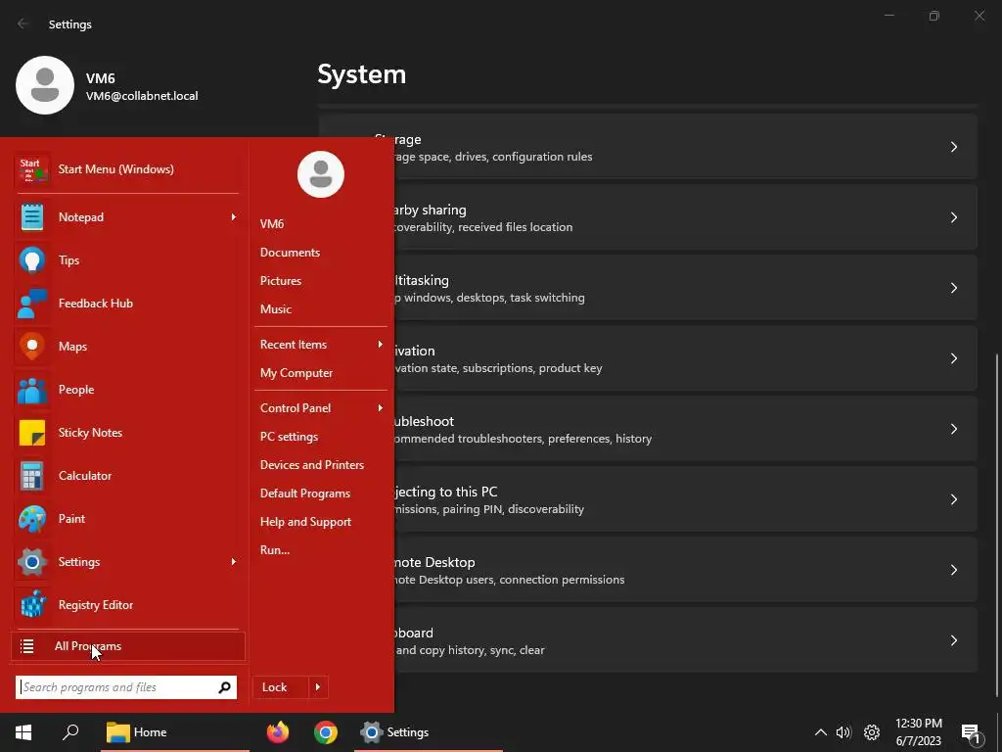The height and width of the screenshot is (752, 1002).
Task: Open Remote Desktop settings chevron
Action: (953, 571)
